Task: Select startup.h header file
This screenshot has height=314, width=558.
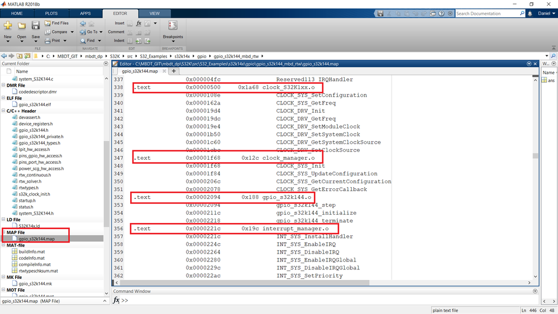Action: click(27, 201)
